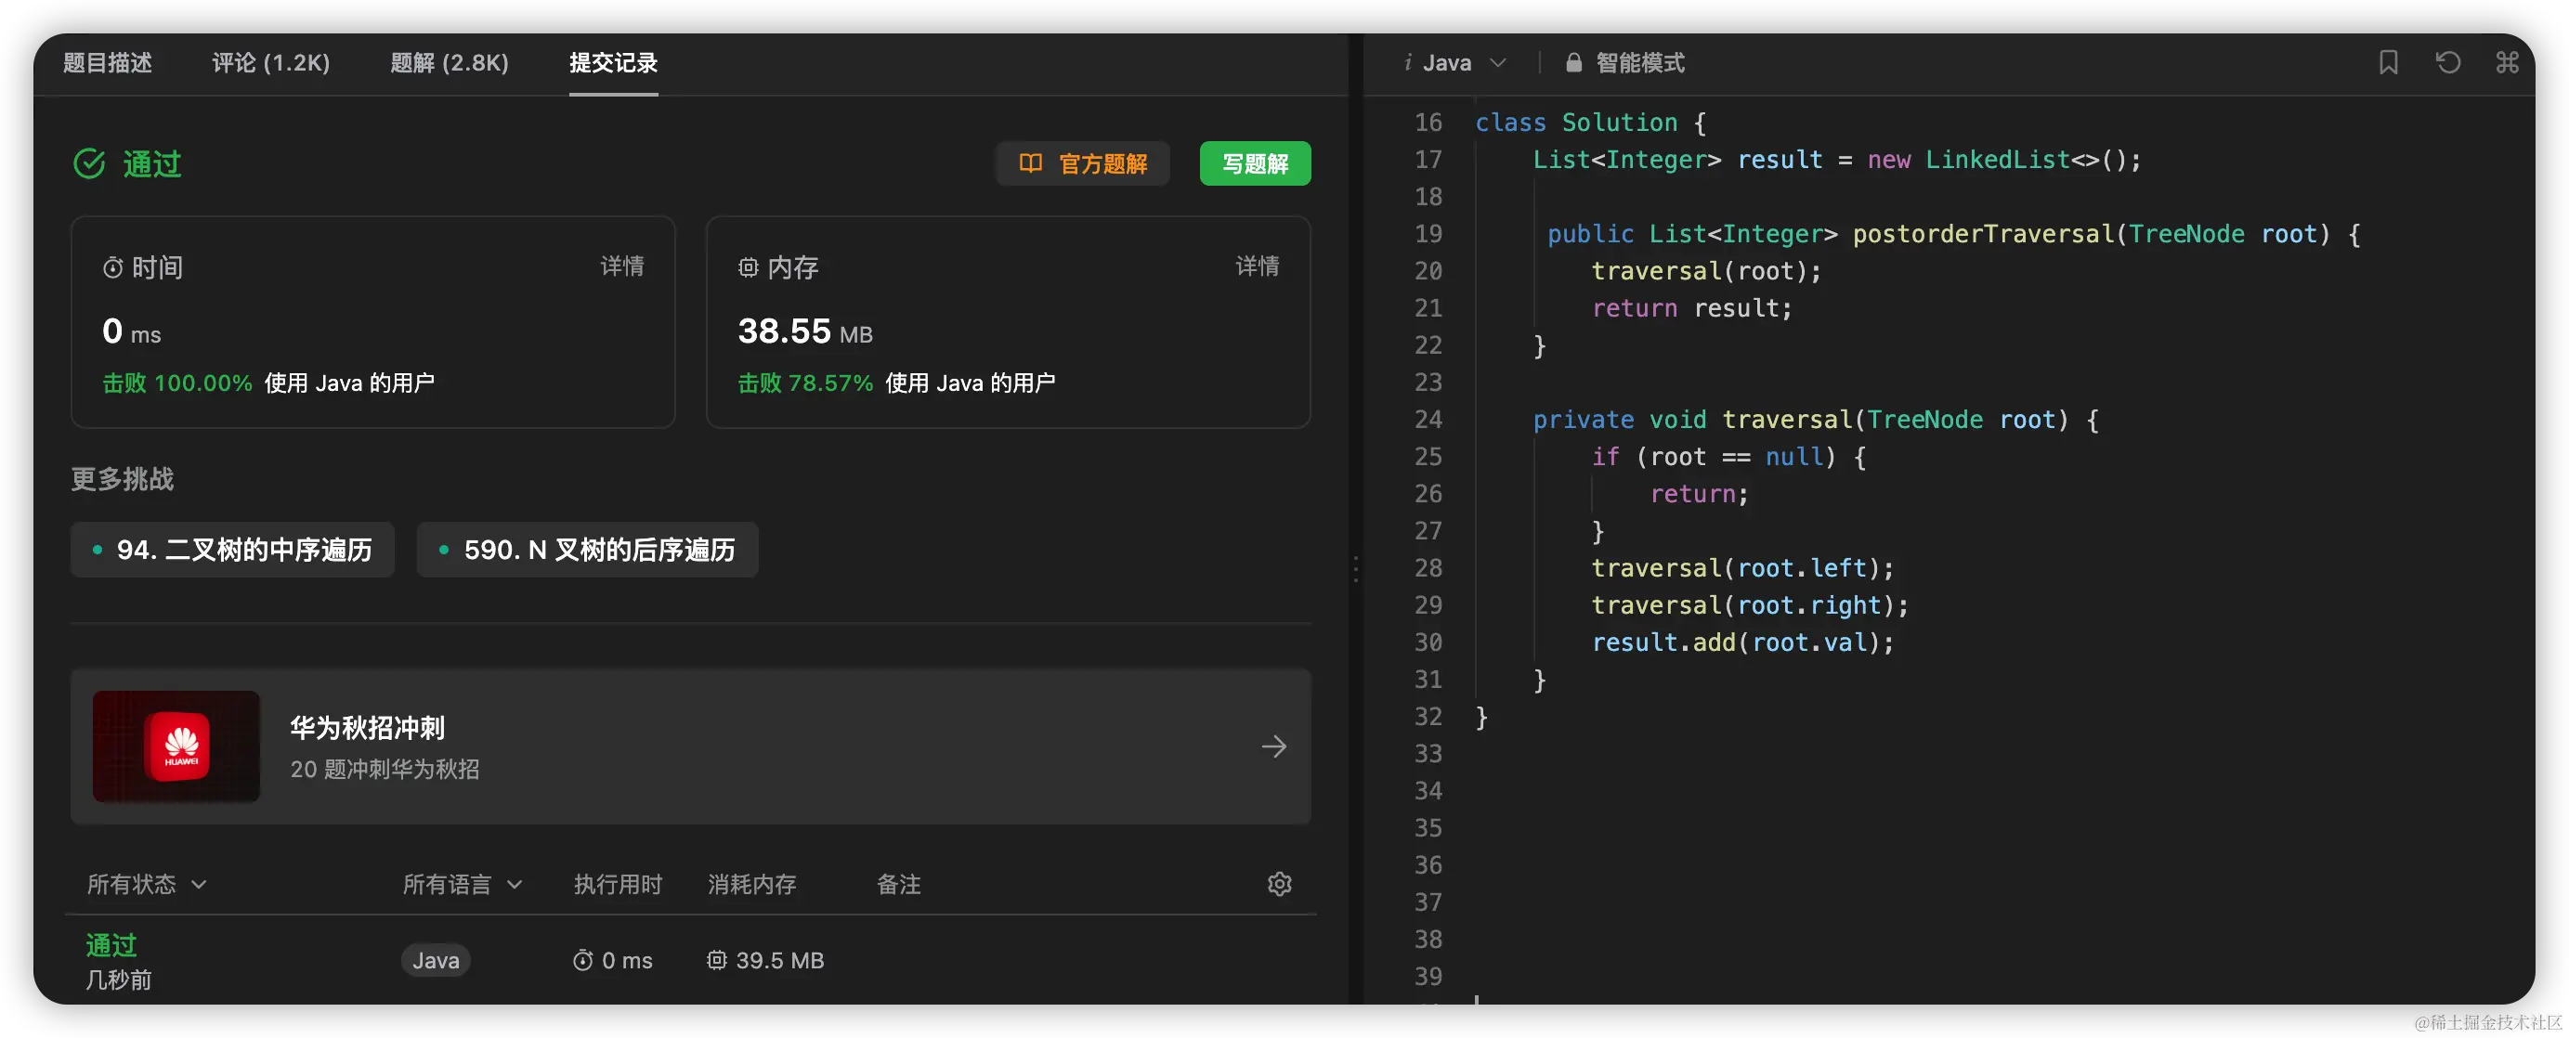Click the submissions table settings gear
Screen dimensions: 2569x1038
point(1279,884)
